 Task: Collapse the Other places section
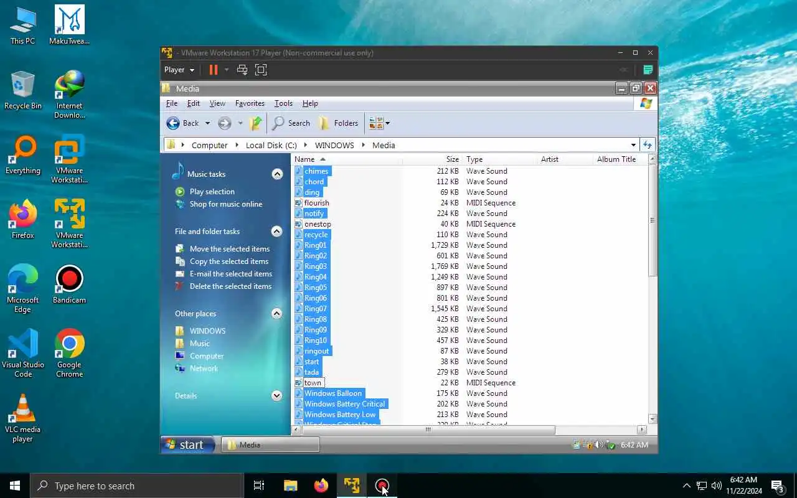point(277,314)
